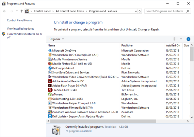Select the Adobe Acrobat Reader DC entry

tap(68, 81)
